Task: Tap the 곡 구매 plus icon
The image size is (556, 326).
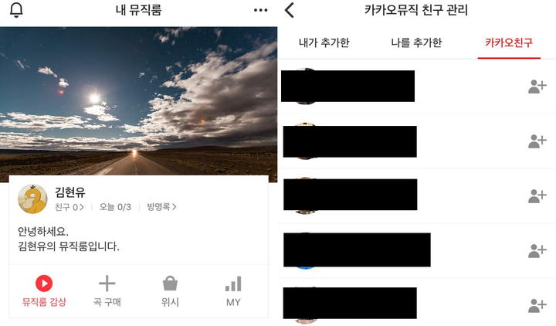Action: click(107, 284)
